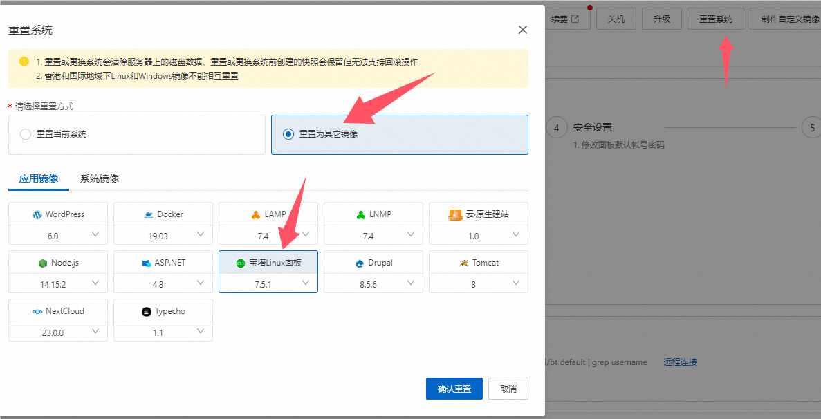Click 续费 button in background page

[567, 19]
